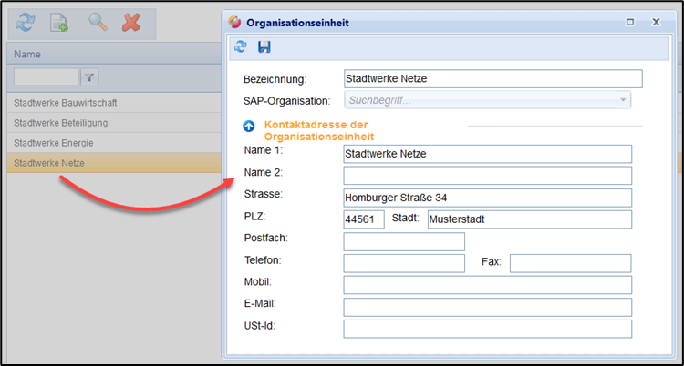This screenshot has height=366, width=684.
Task: Sort by the Name column header
Action: (27, 55)
